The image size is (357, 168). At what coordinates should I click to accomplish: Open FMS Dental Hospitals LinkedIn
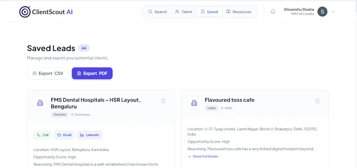90,135
